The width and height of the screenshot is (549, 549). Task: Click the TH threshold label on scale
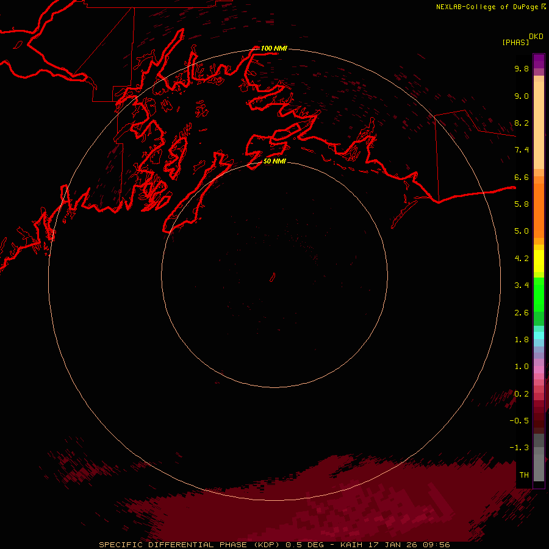[x=524, y=475]
